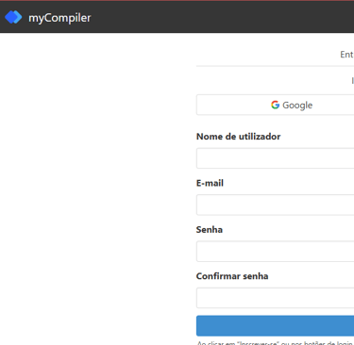Click the blue submit button below Confirmar senha

[x=276, y=326]
